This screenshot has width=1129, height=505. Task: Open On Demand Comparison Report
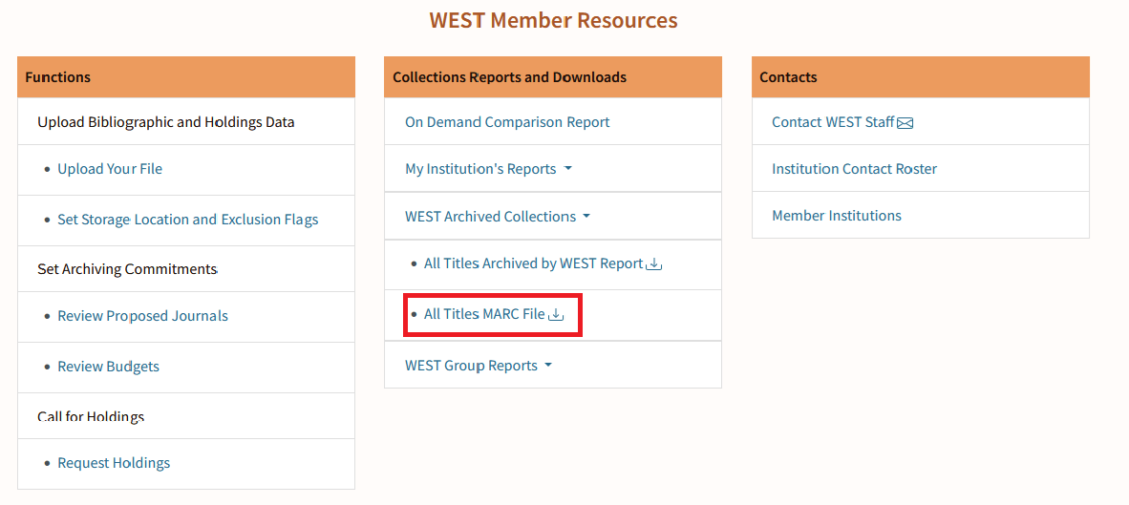click(507, 122)
